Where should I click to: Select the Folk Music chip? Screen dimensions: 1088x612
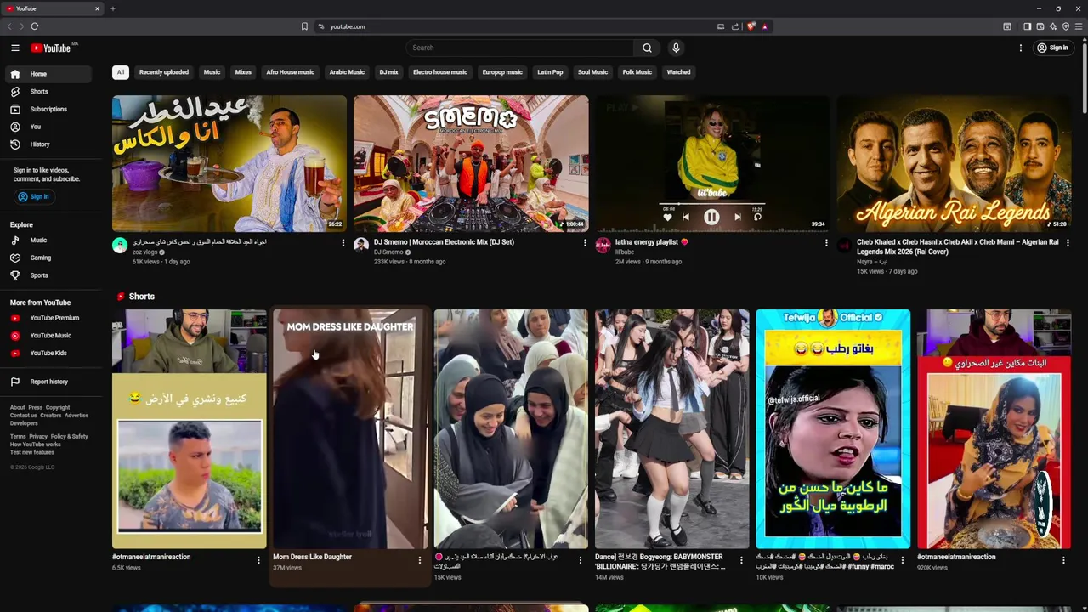[637, 72]
